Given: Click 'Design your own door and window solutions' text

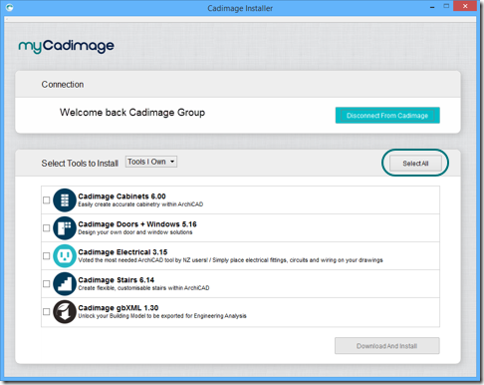Looking at the screenshot, I should coord(135,232).
